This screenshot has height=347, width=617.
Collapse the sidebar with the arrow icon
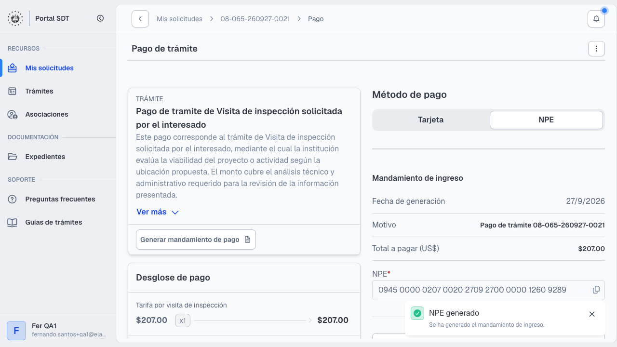(x=100, y=18)
